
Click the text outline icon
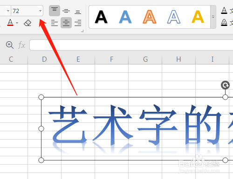pyautogui.click(x=224, y=23)
